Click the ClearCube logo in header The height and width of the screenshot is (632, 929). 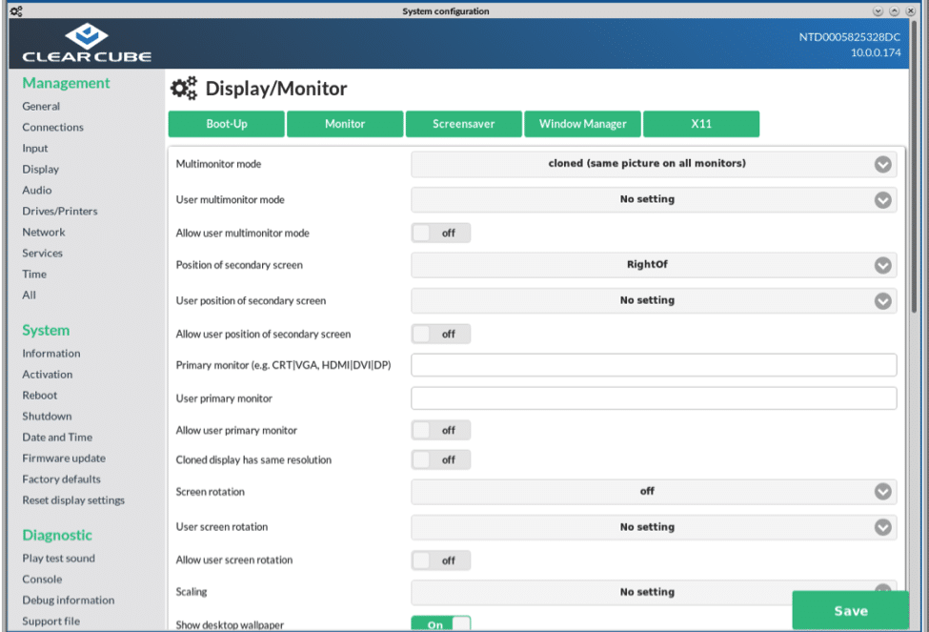click(87, 43)
